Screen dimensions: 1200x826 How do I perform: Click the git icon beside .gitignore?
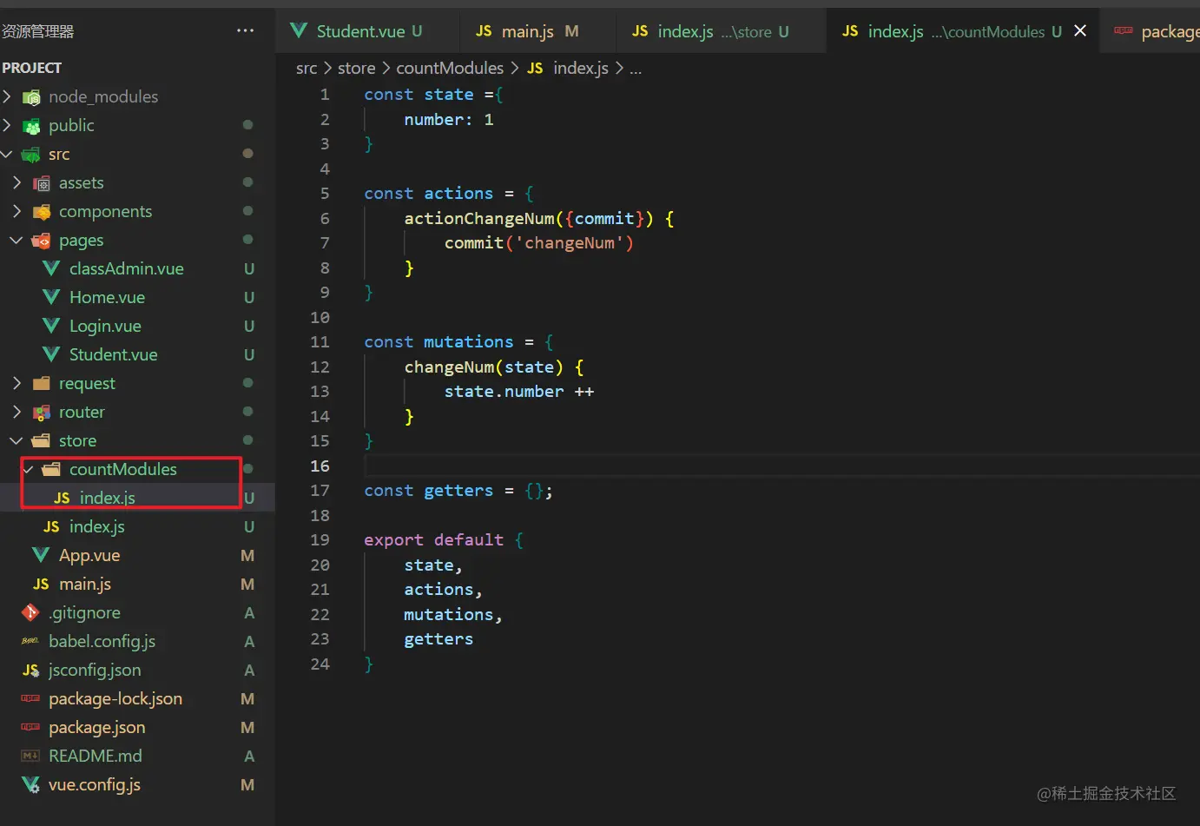pyautogui.click(x=30, y=612)
